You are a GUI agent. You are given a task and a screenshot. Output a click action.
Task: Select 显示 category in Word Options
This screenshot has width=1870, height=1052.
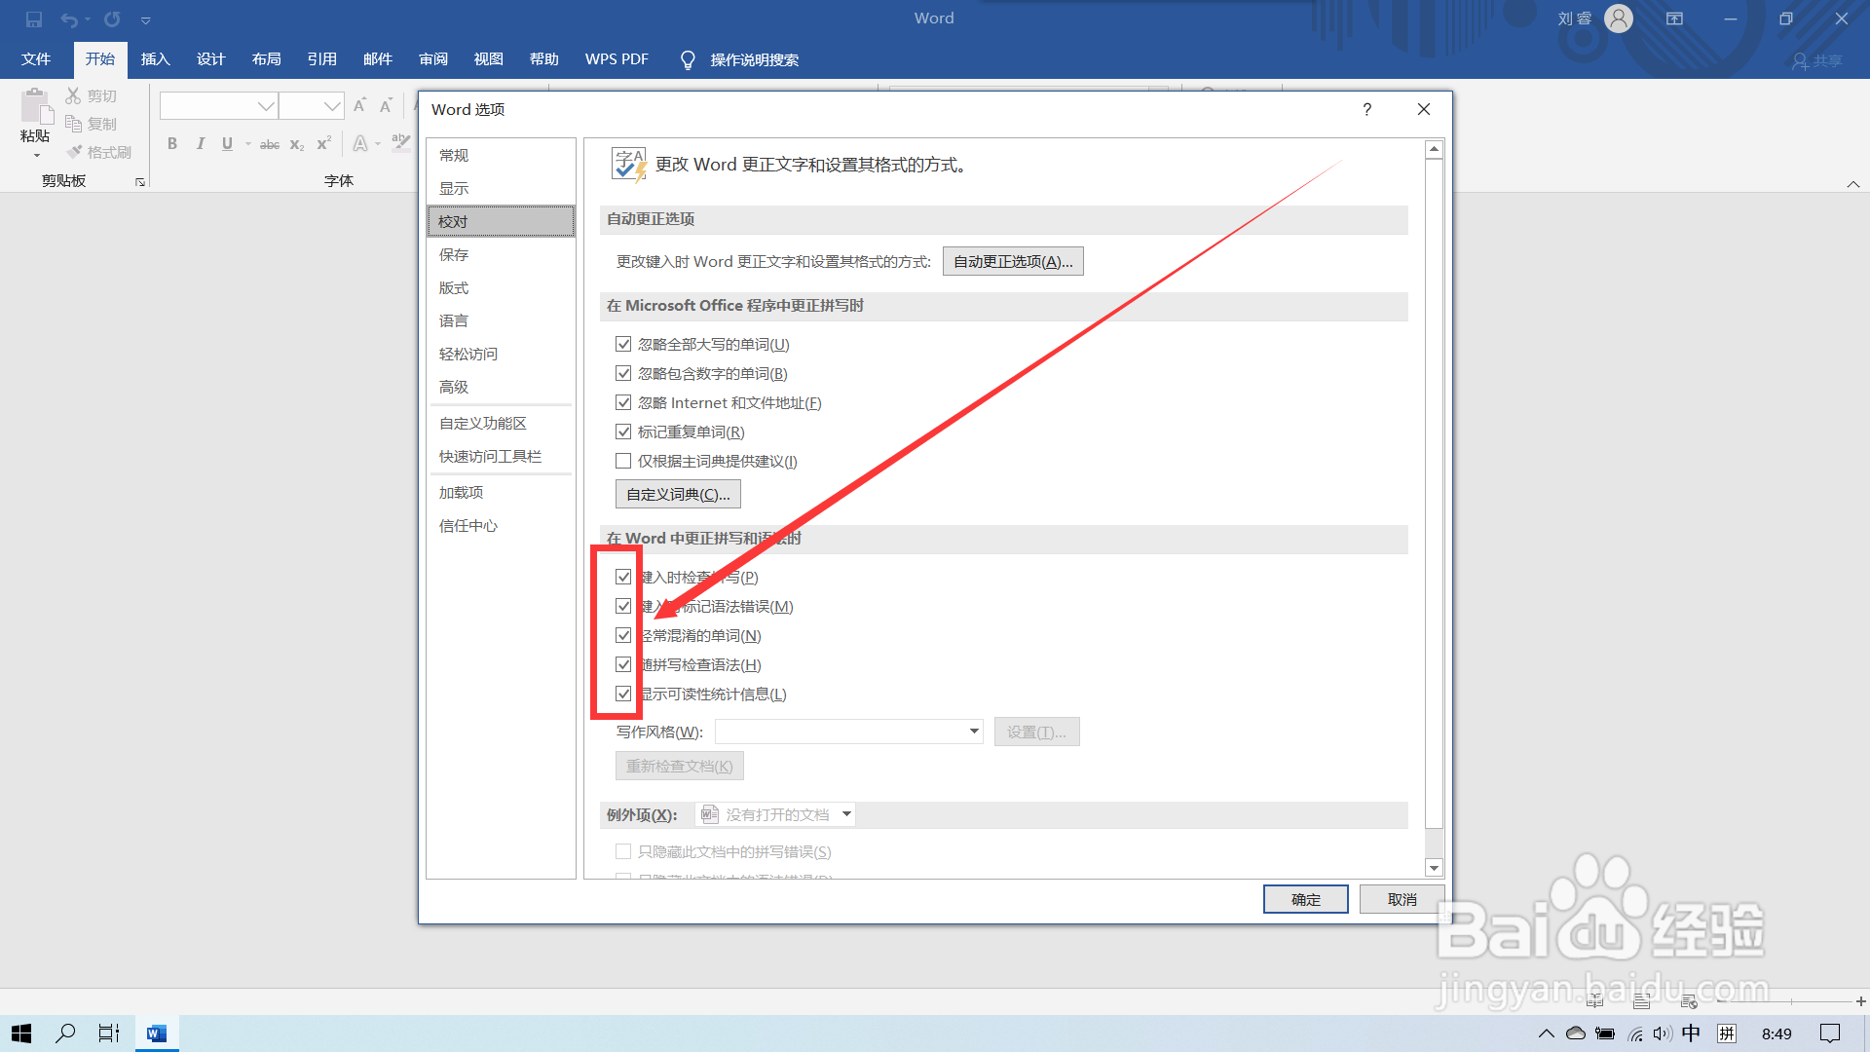(x=501, y=188)
